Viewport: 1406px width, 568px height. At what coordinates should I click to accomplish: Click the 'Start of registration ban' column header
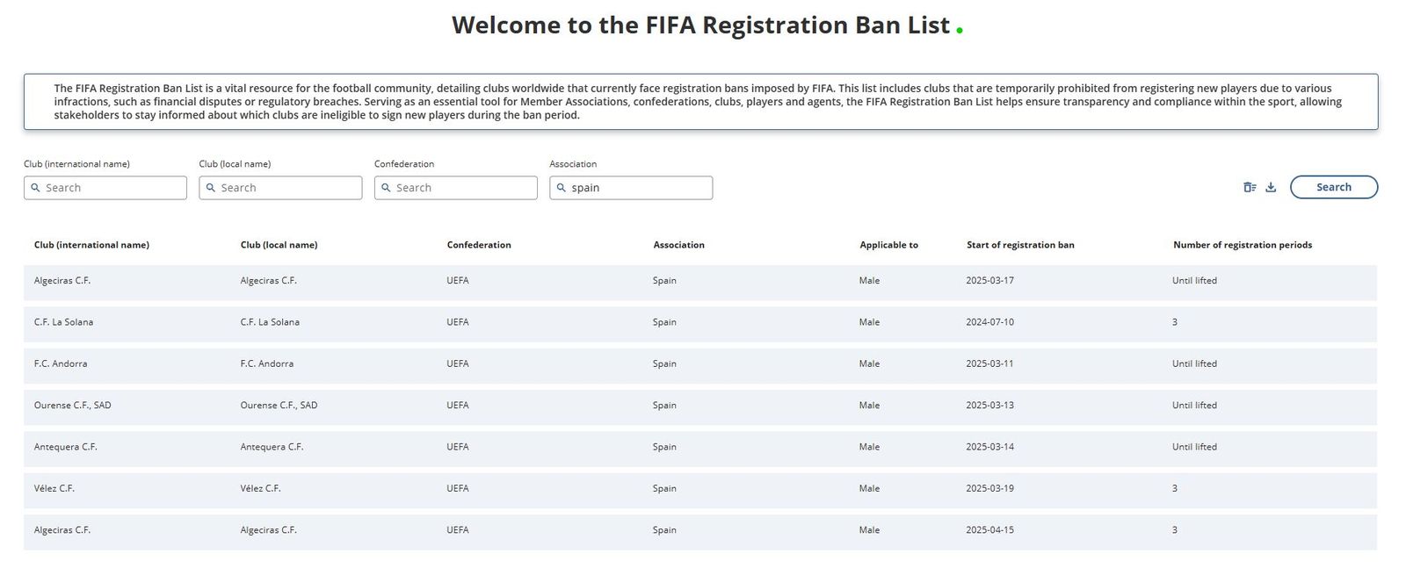1020,245
